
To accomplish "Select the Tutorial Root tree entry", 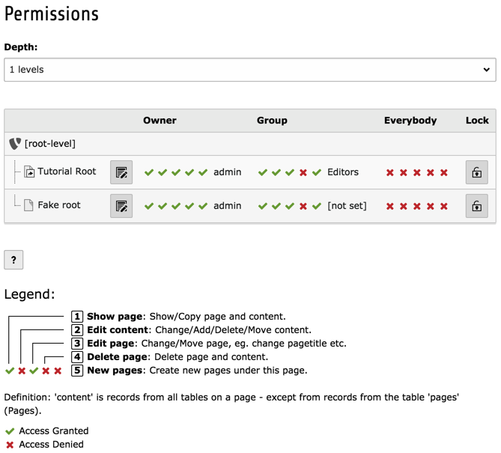I will point(67,171).
